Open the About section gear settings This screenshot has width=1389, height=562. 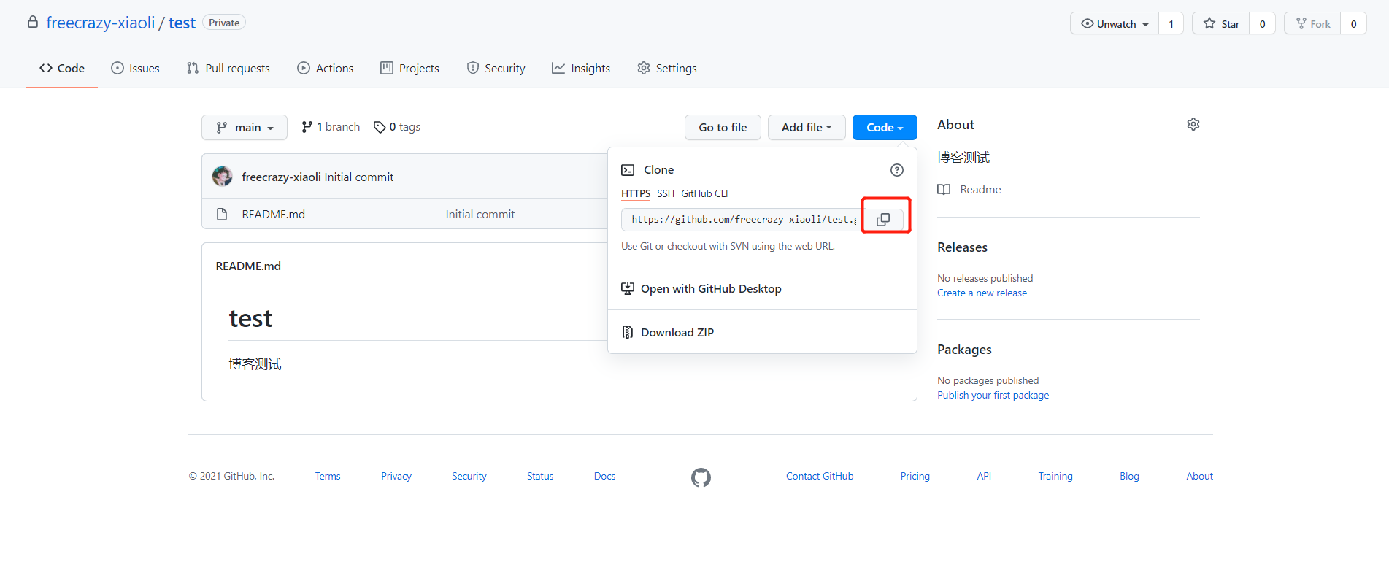pyautogui.click(x=1193, y=125)
